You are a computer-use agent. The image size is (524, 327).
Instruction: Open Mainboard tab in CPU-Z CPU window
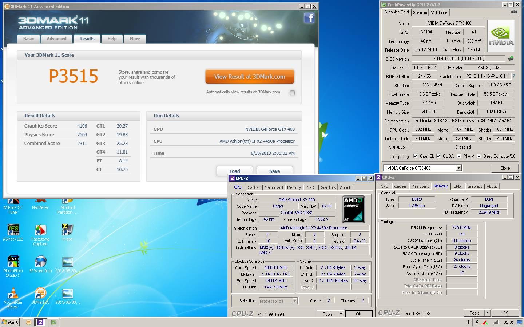coord(274,187)
